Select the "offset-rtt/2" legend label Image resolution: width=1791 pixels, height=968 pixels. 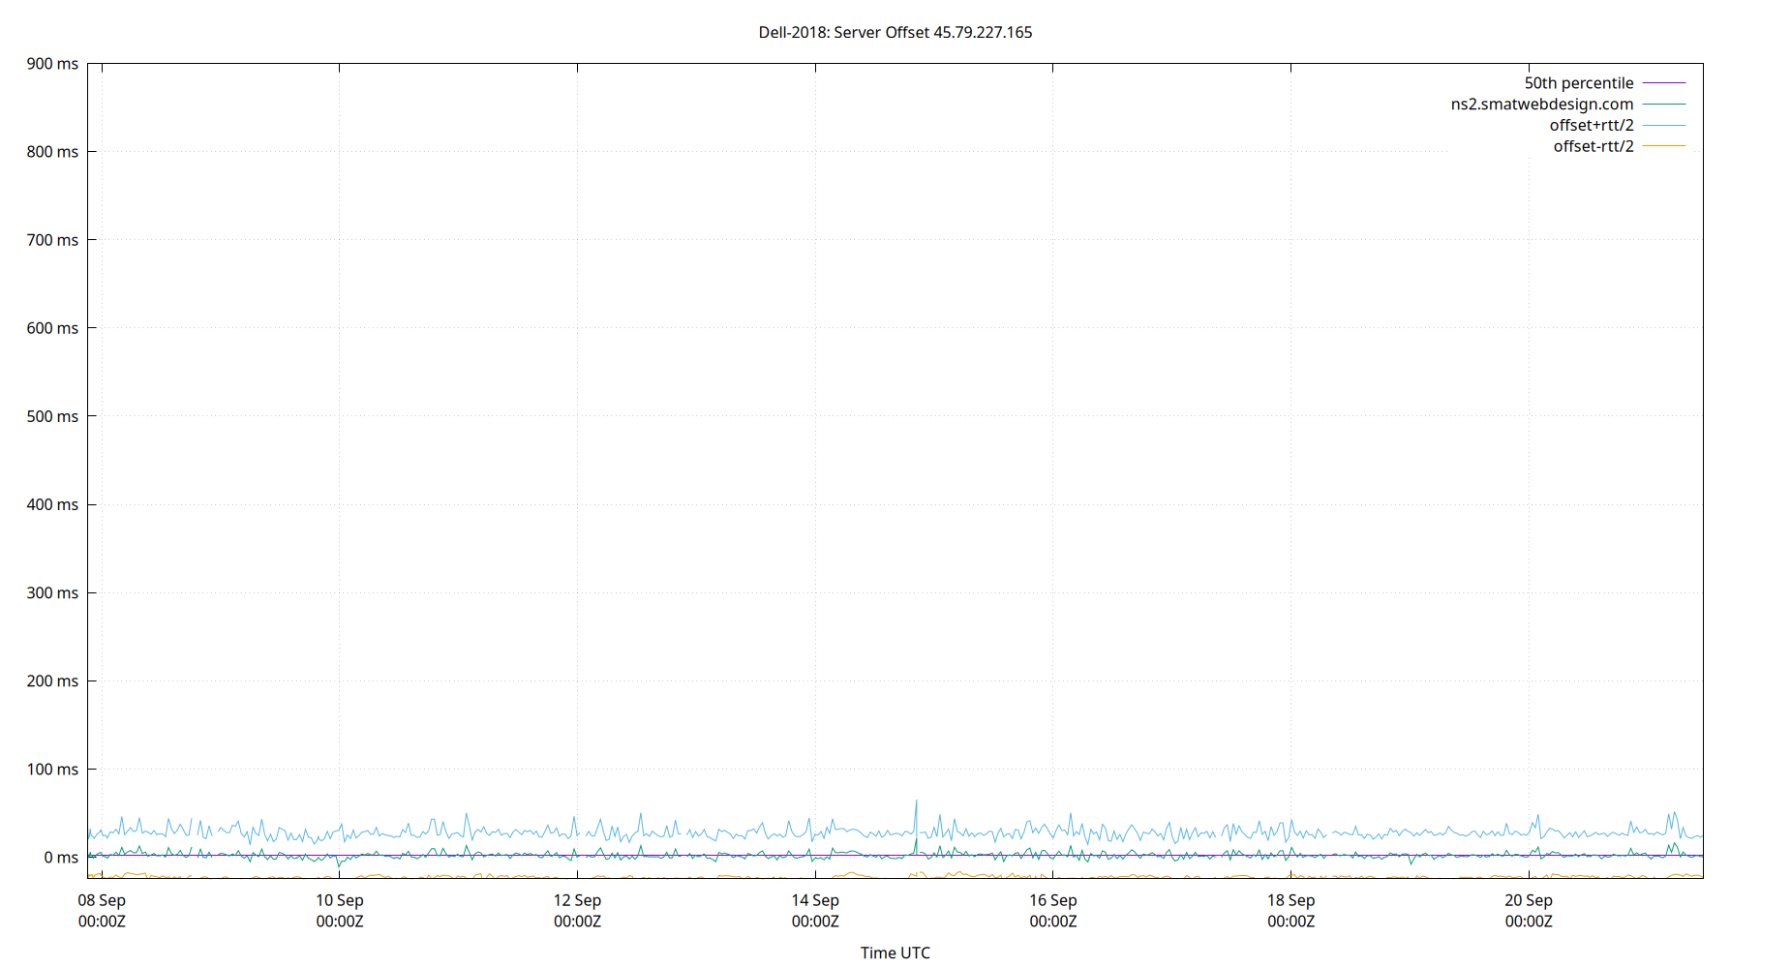tap(1593, 147)
